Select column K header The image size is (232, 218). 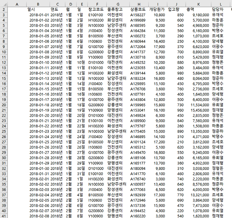tap(199, 4)
